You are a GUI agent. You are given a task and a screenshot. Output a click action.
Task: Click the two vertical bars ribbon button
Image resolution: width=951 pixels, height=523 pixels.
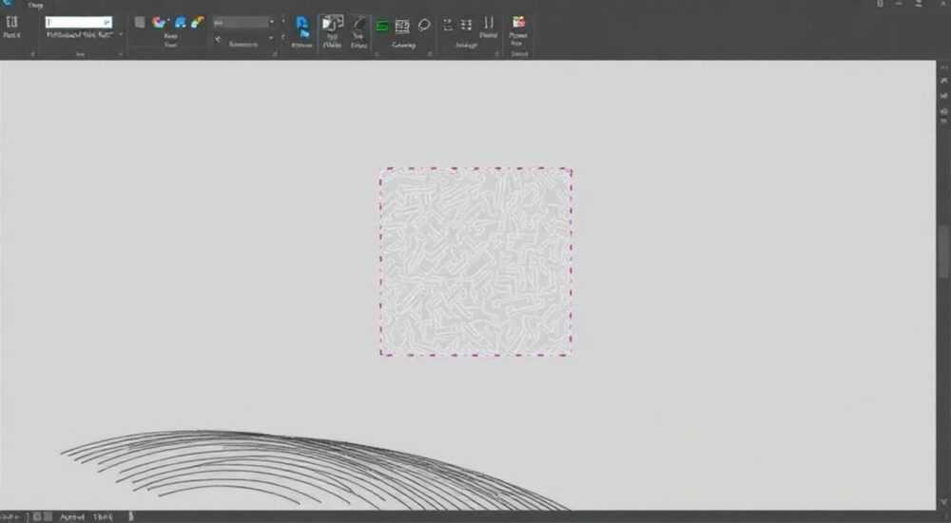tap(488, 28)
